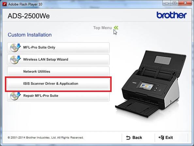Click the CD icon on Wireless LAN Setup Wizard

15,60
